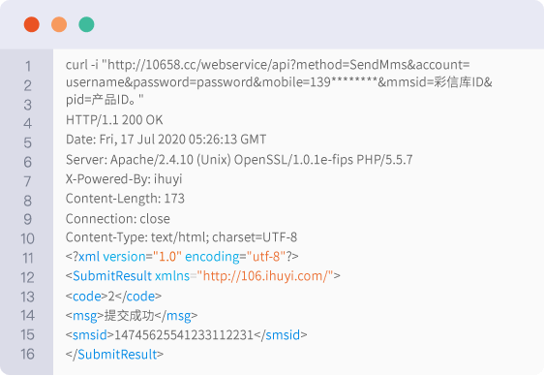The width and height of the screenshot is (544, 376).
Task: Select line number 4 in gutter
Action: tap(28, 124)
